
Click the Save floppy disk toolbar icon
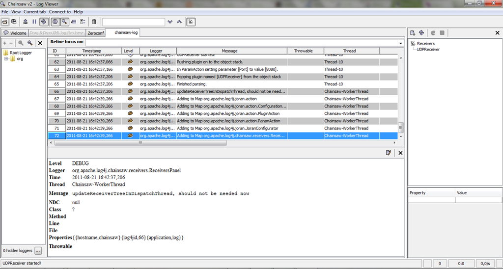click(14, 22)
